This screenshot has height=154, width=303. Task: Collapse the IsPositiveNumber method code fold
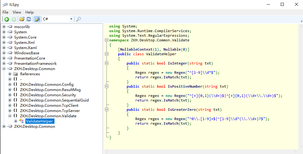point(106,86)
